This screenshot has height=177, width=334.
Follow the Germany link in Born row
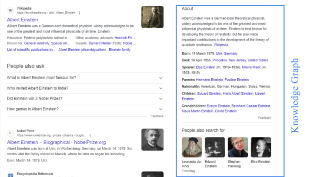pyautogui.click(x=230, y=53)
